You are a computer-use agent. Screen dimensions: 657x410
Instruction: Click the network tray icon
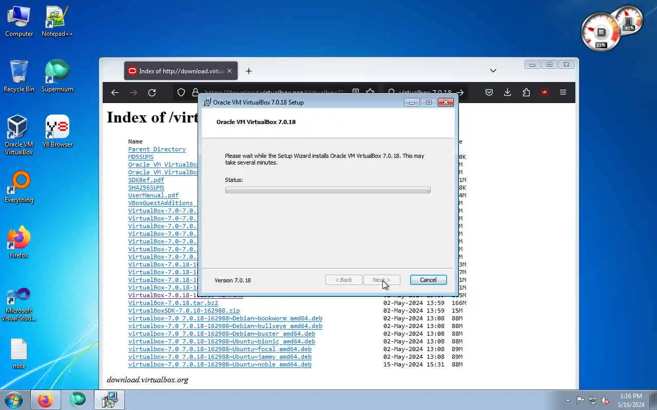pyautogui.click(x=593, y=400)
